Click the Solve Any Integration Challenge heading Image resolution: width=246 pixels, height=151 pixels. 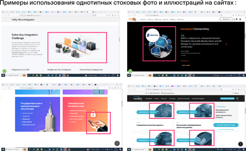click(x=25, y=36)
